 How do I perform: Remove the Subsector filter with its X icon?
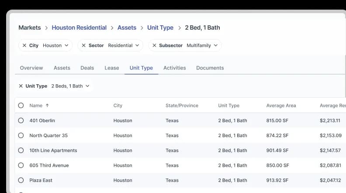[x=154, y=45]
